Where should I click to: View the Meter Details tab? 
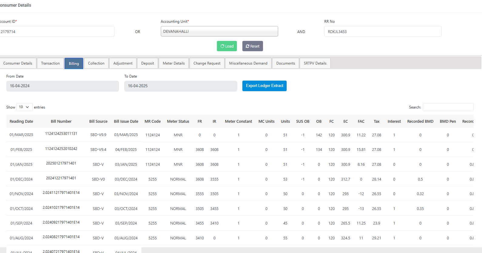(x=174, y=63)
